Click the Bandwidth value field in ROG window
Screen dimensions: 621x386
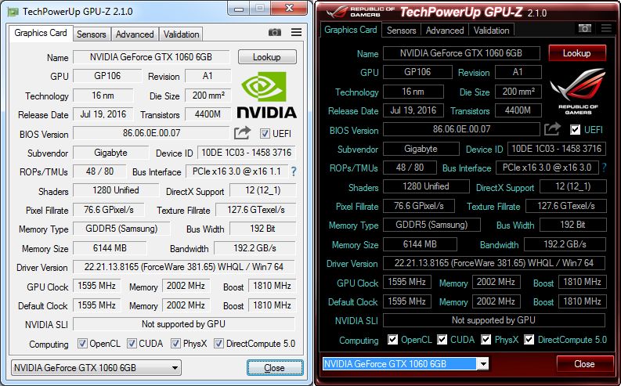565,244
